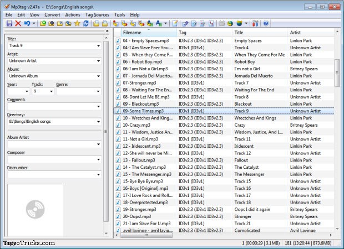344x249 pixels.
Task: Close the tag panel with its X button
Action: [107, 31]
